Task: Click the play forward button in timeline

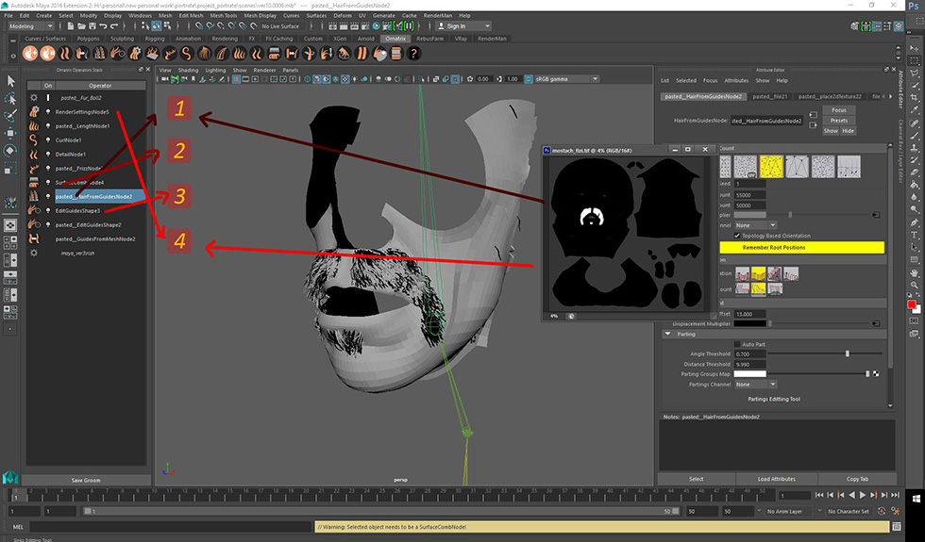Action: (x=863, y=495)
